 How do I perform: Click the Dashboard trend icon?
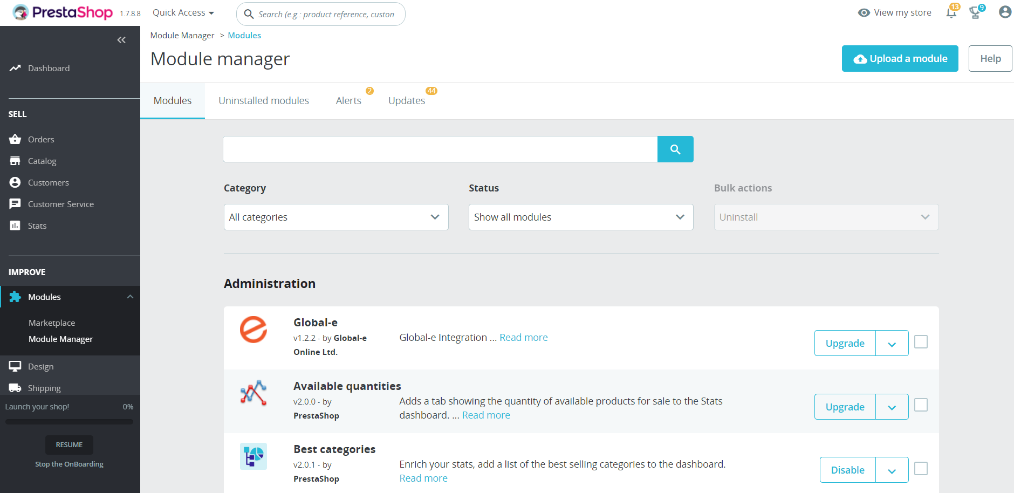15,68
